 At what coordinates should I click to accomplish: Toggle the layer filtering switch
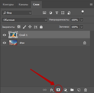83,13
